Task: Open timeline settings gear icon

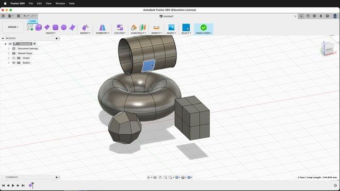Action: (x=335, y=185)
